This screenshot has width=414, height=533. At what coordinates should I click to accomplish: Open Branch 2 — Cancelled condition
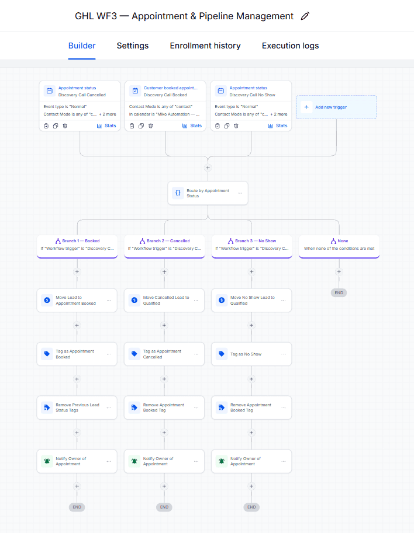click(x=164, y=246)
